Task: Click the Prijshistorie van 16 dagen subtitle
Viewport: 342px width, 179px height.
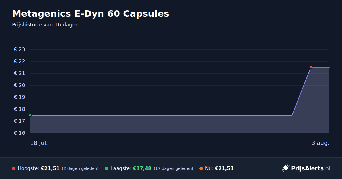Action: click(45, 25)
